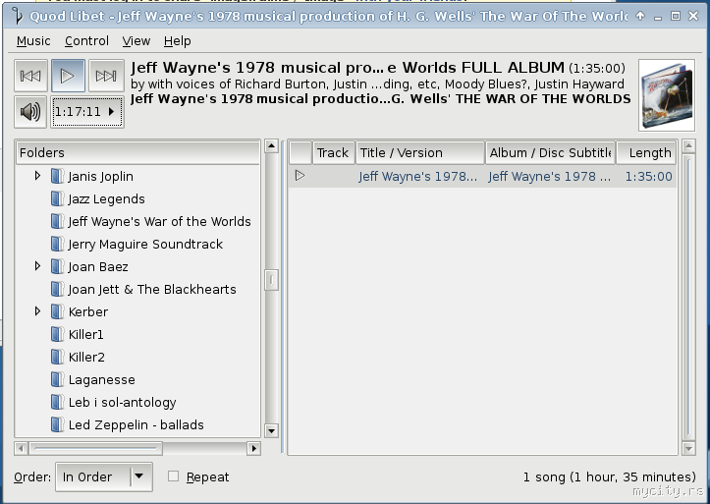This screenshot has width=710, height=504.
Task: Select the 'Leb i sol-antology' folder name
Action: click(x=122, y=403)
